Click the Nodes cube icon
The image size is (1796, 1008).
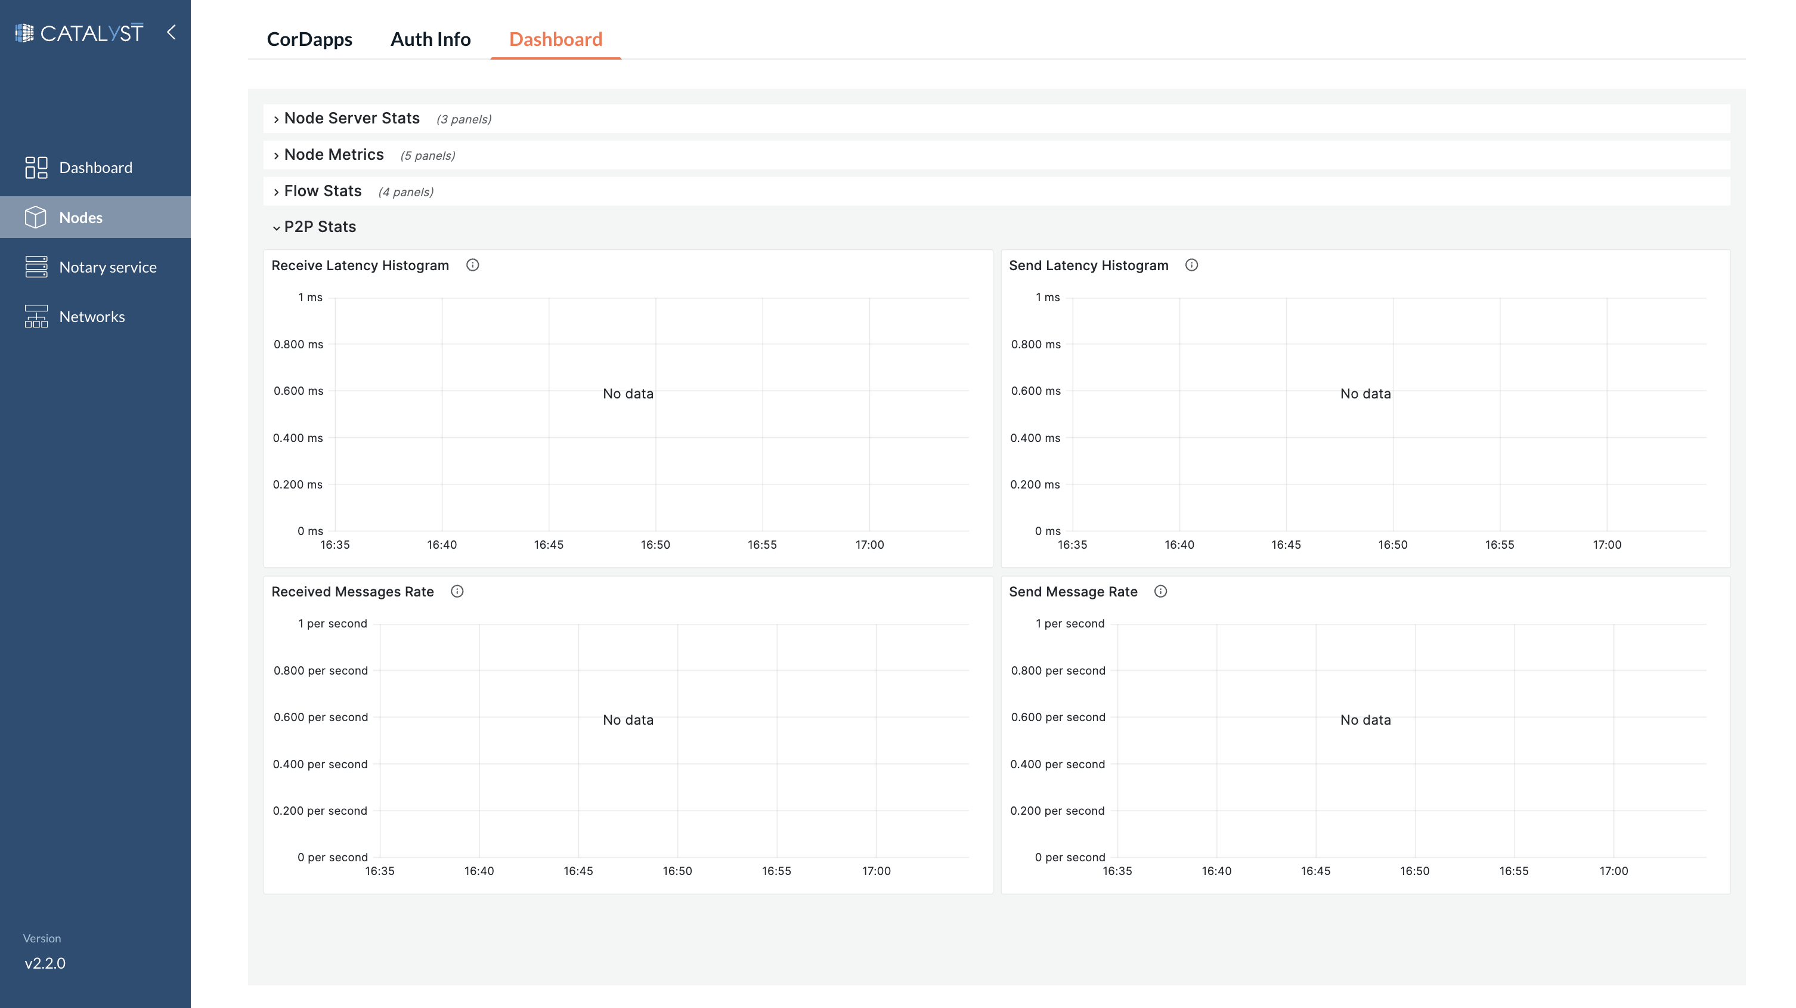(x=36, y=217)
